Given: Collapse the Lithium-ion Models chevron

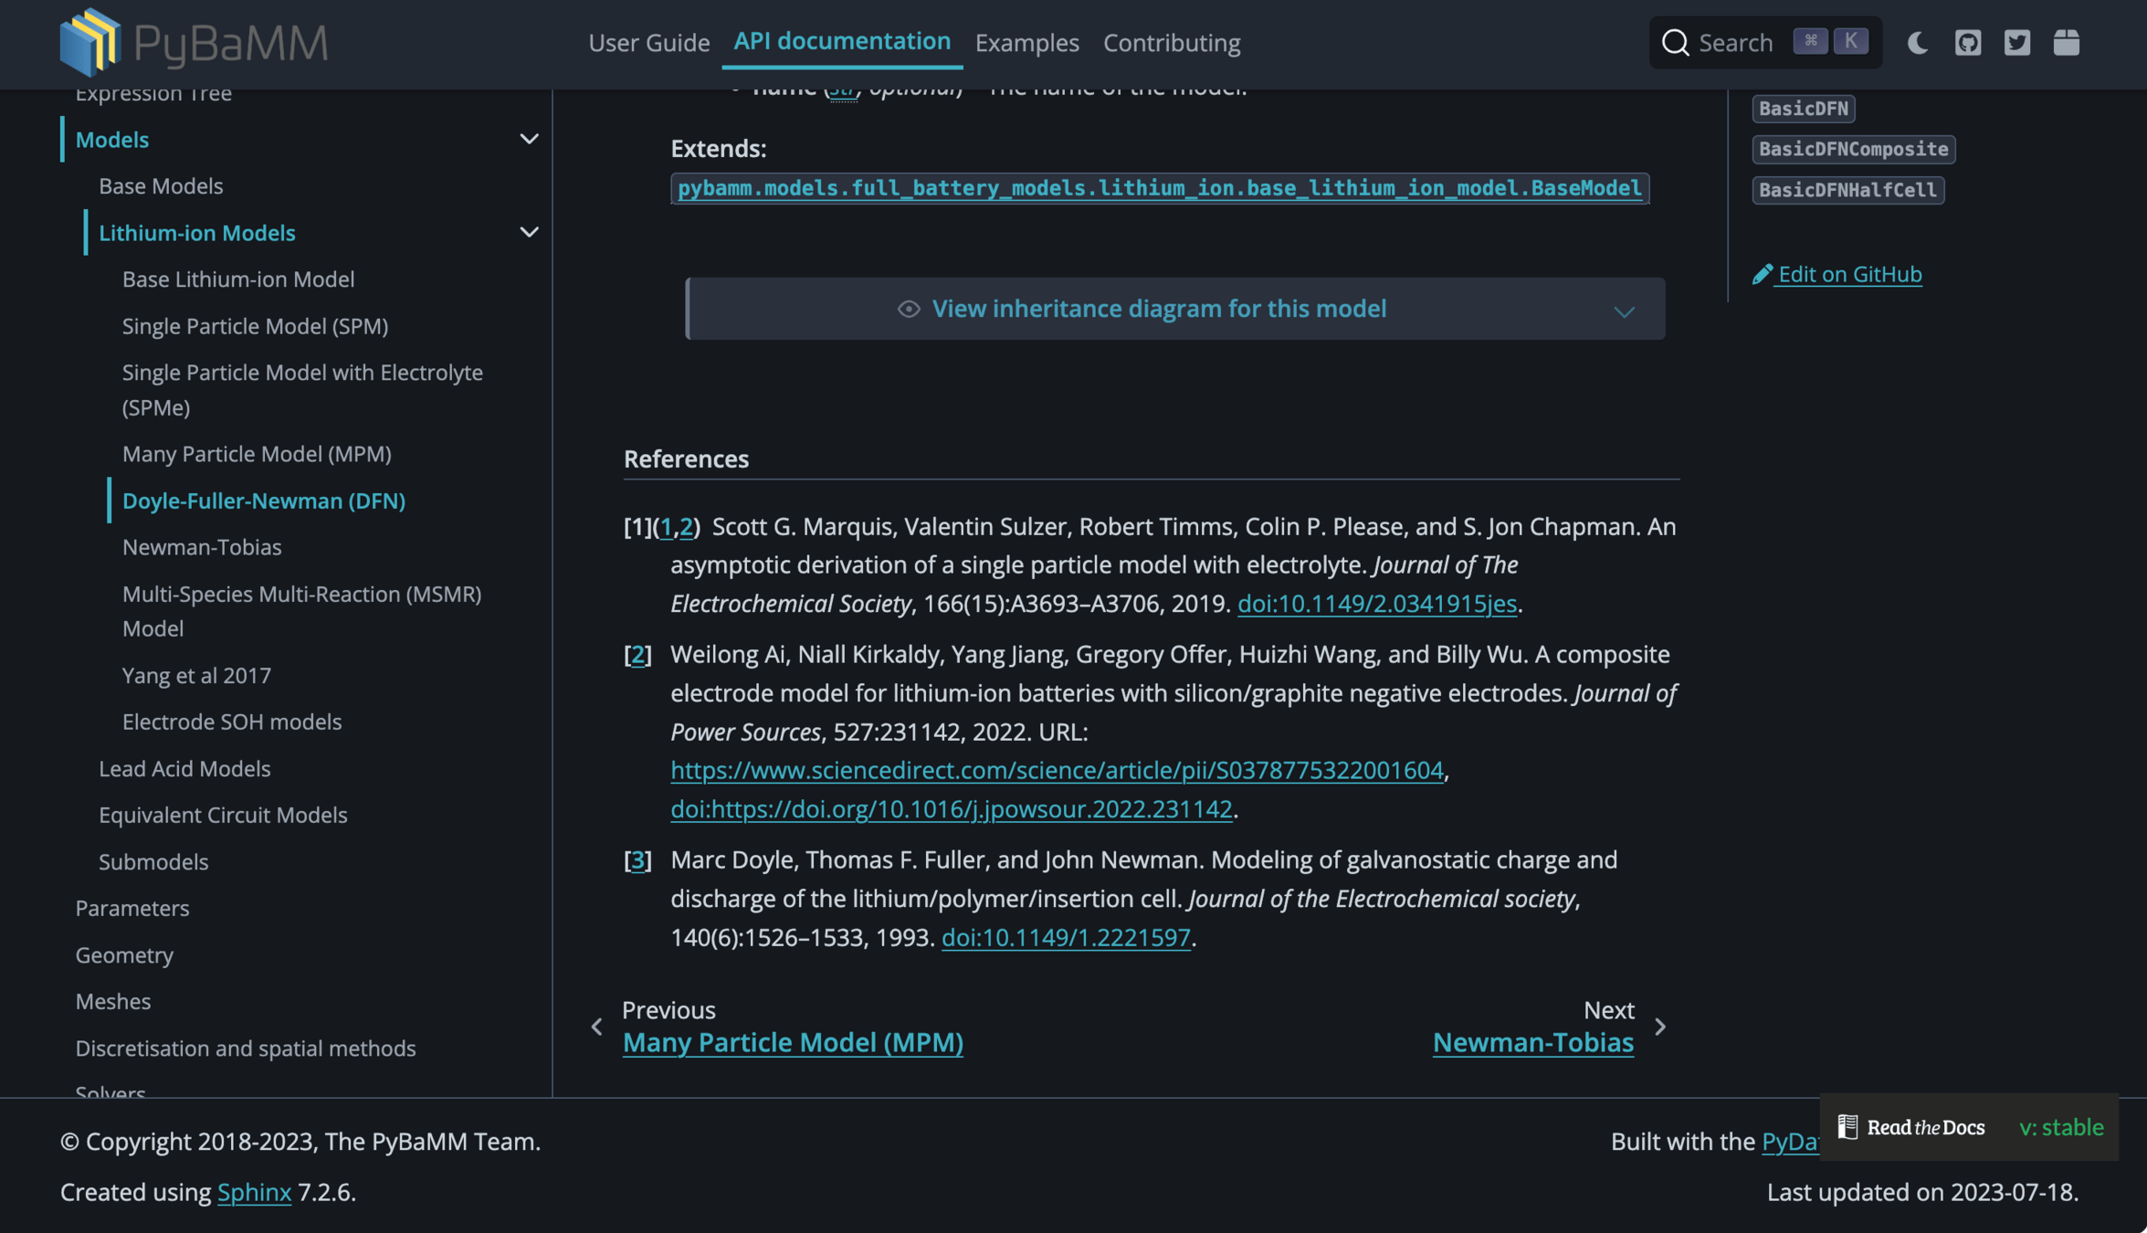Looking at the screenshot, I should (x=529, y=232).
